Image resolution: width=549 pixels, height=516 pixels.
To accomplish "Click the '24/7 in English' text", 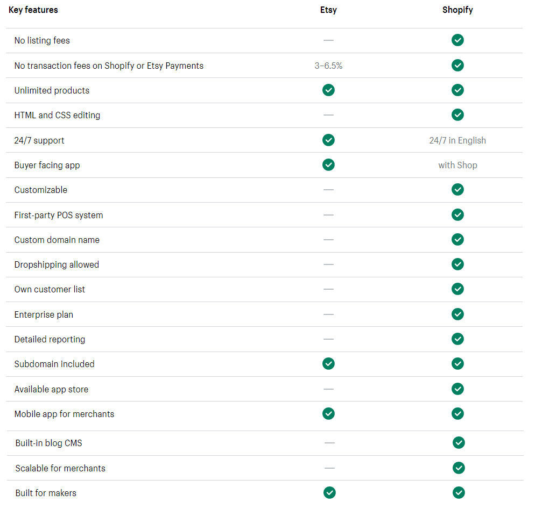I will pos(457,140).
